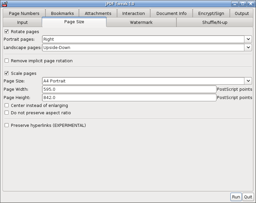This screenshot has height=203, width=256.
Task: Switch to the Encrypt/Sign tab
Action: coord(211,13)
